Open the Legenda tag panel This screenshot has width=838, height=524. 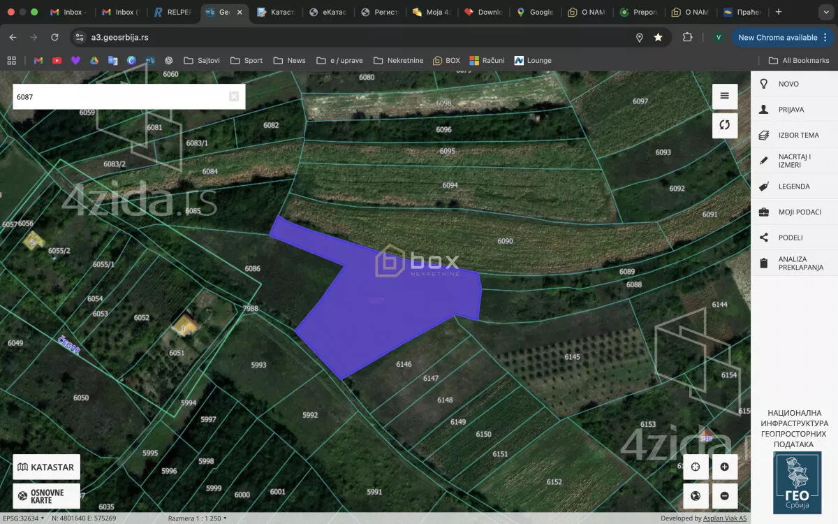793,187
